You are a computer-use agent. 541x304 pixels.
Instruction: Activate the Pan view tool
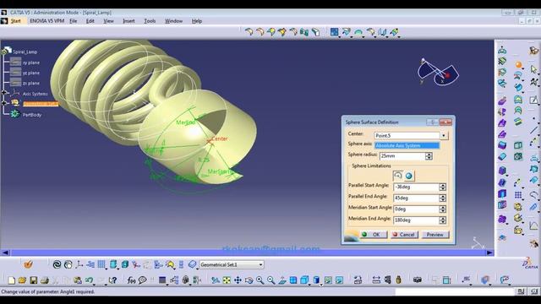point(238,280)
